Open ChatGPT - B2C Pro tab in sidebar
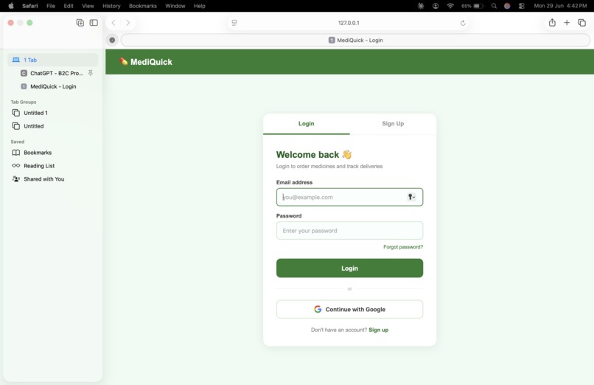Screen dimensions: 594x385 52,73
